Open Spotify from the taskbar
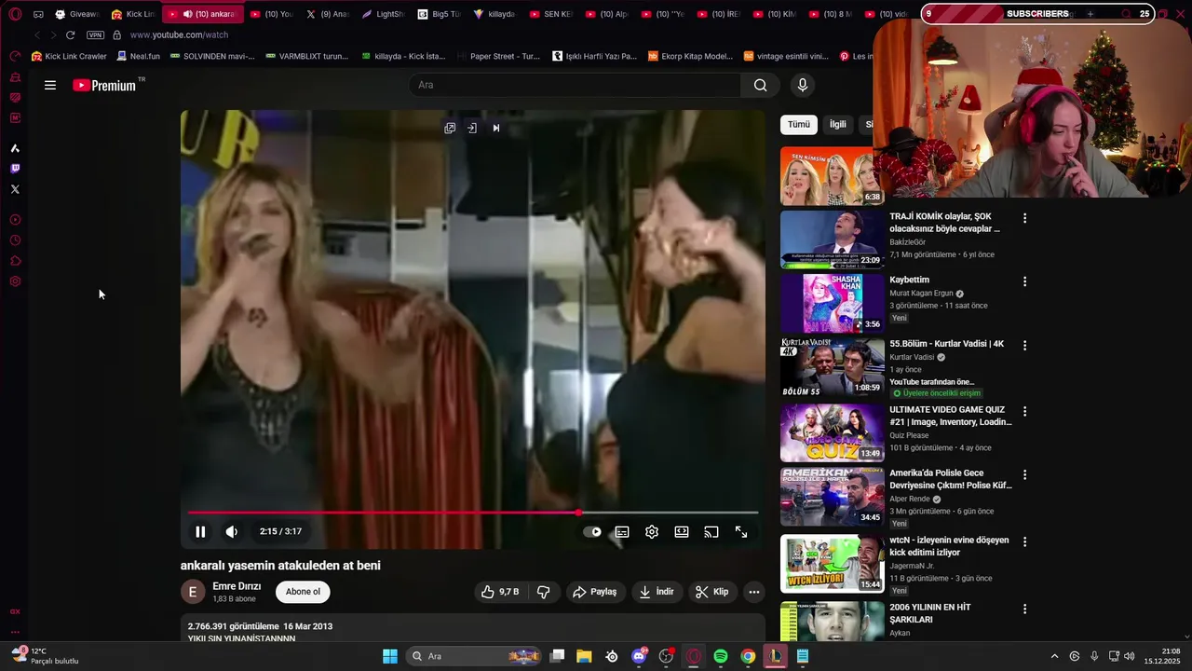The height and width of the screenshot is (671, 1192). [720, 656]
